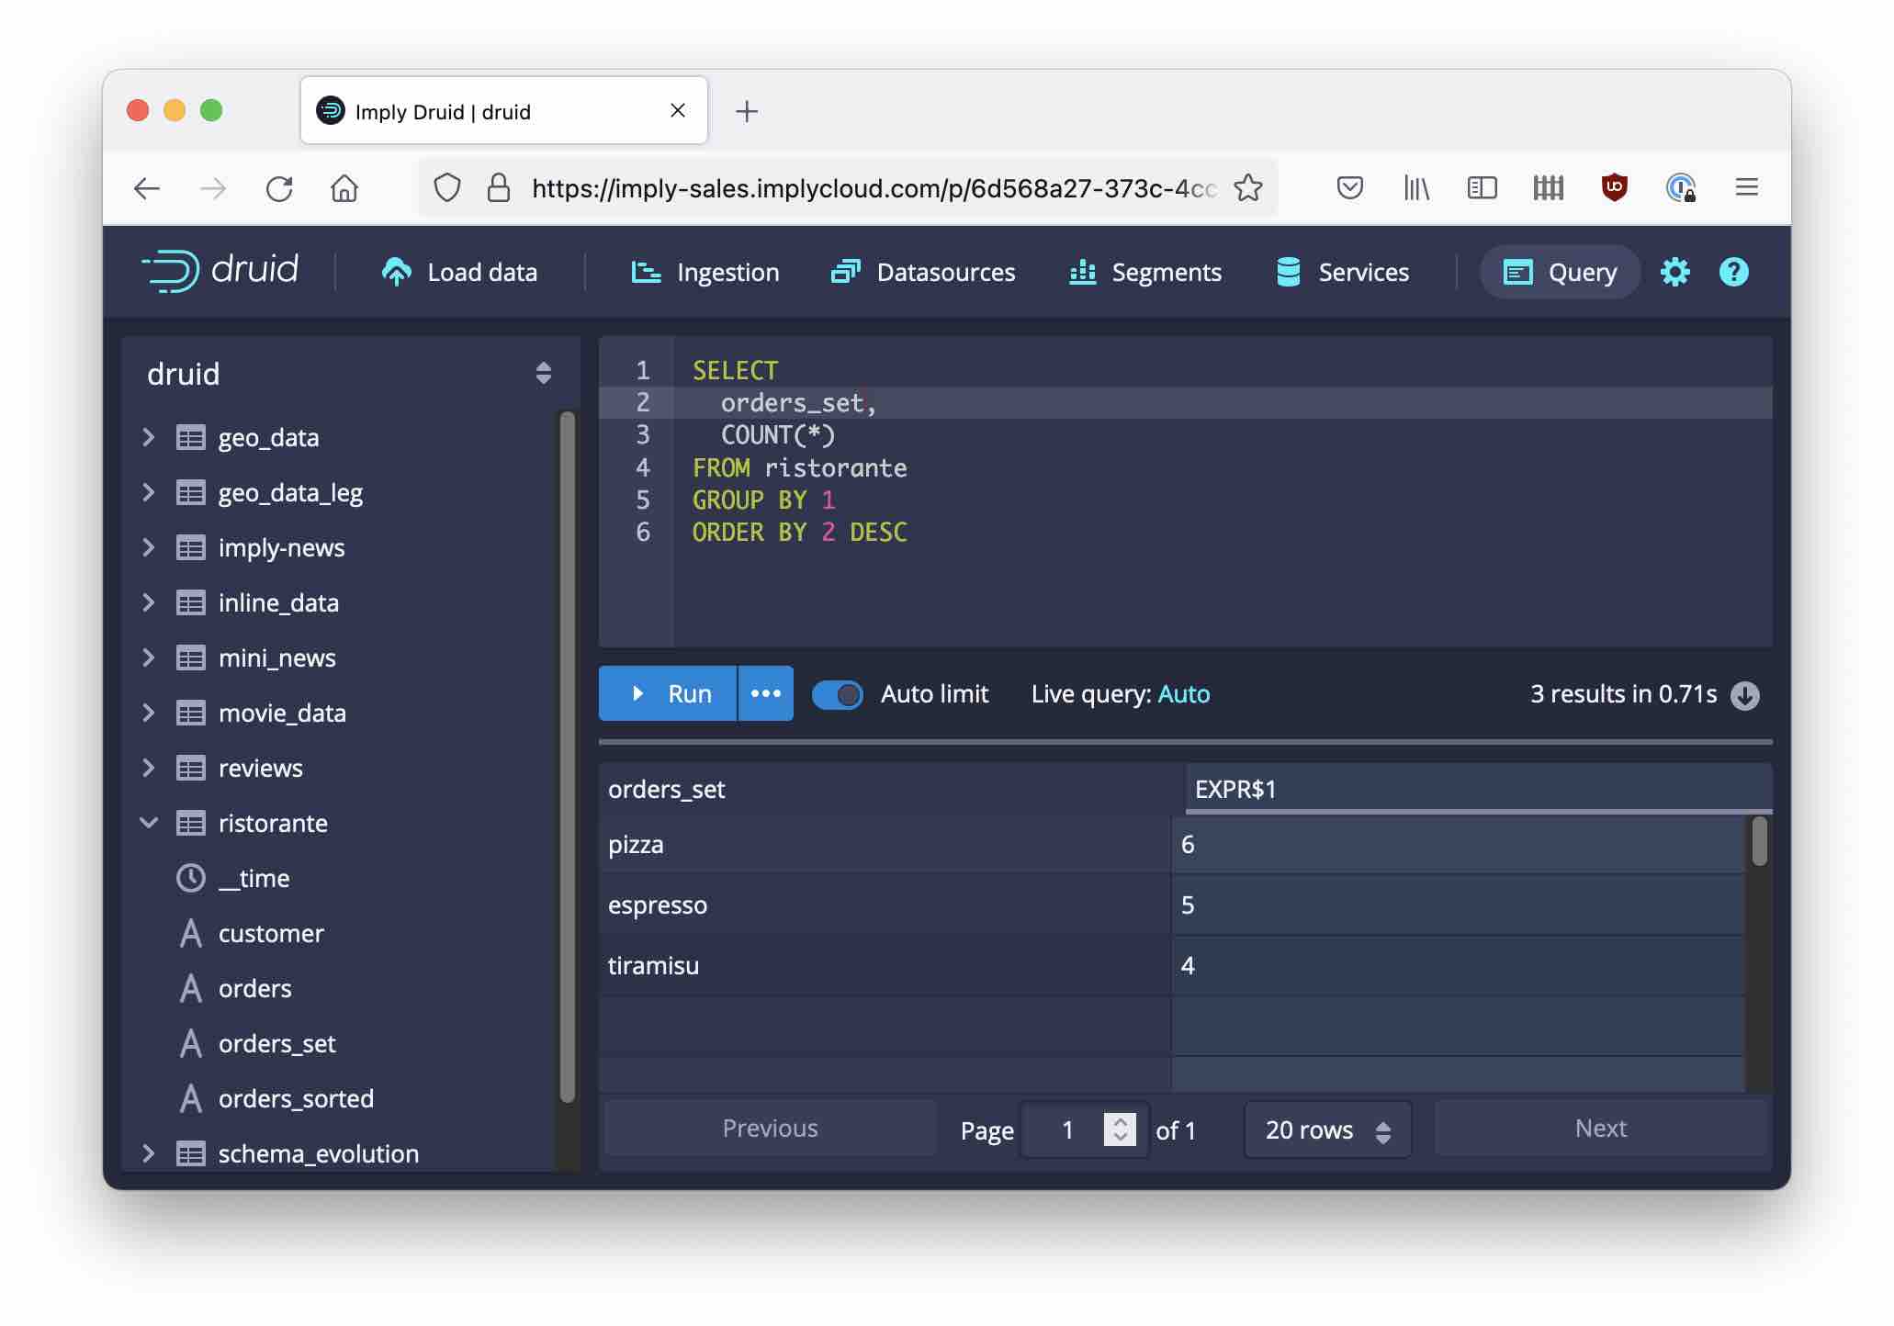Viewport: 1894px width, 1326px height.
Task: Download query results with the arrow icon
Action: pos(1744,695)
